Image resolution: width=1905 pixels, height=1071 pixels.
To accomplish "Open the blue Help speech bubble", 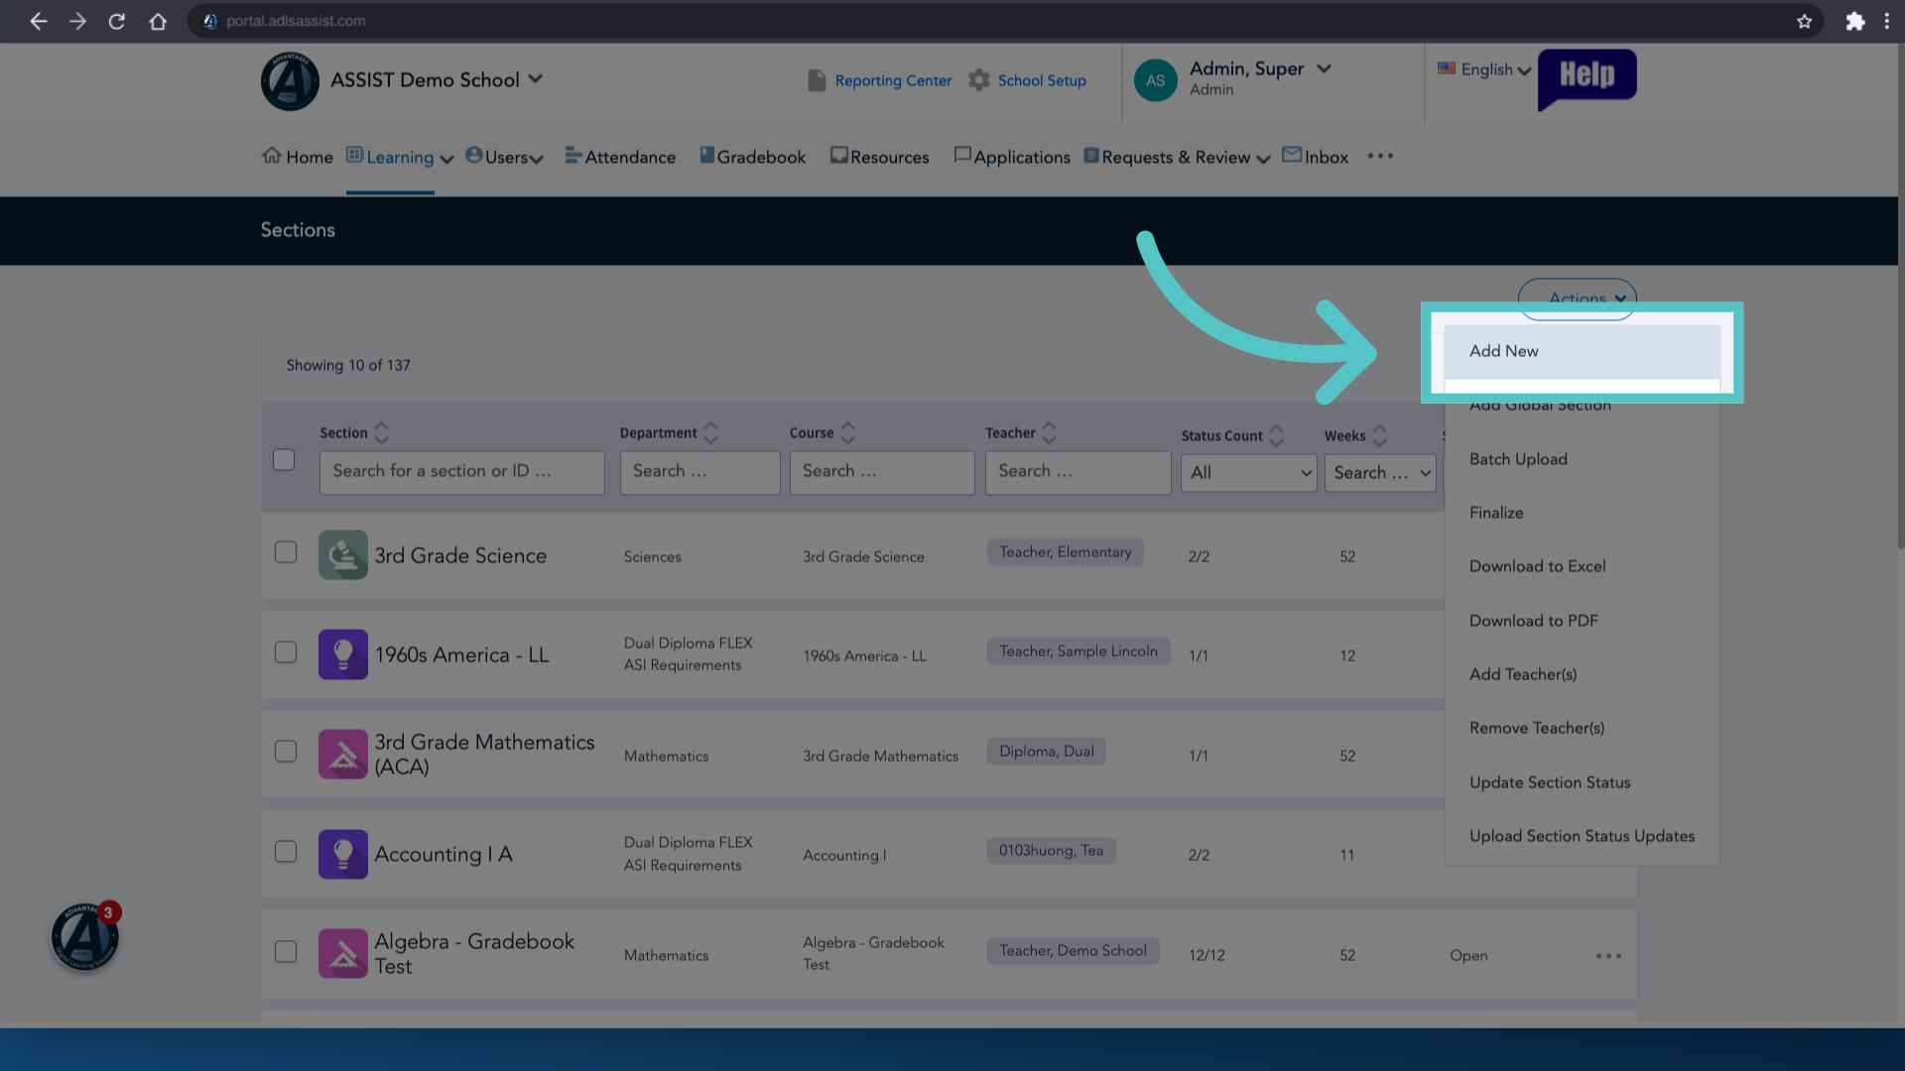I will 1587,77.
